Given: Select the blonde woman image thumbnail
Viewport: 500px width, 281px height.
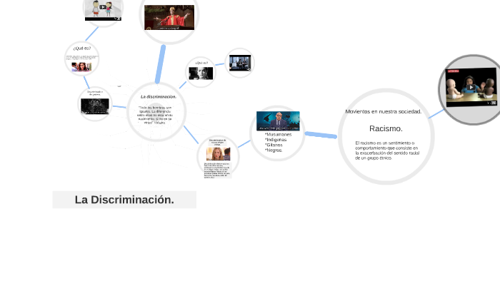Looking at the screenshot, I should (218, 154).
